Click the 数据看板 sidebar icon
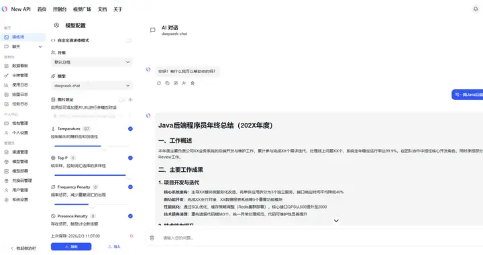 point(7,66)
